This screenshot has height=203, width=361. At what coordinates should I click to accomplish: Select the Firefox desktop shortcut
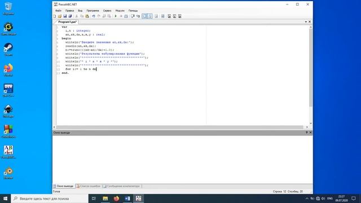tap(8, 70)
